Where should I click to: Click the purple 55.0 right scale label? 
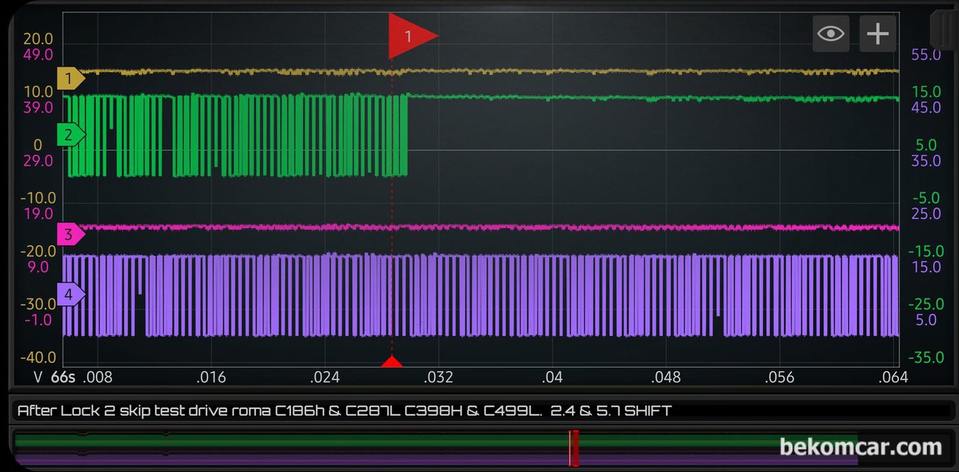pos(925,55)
